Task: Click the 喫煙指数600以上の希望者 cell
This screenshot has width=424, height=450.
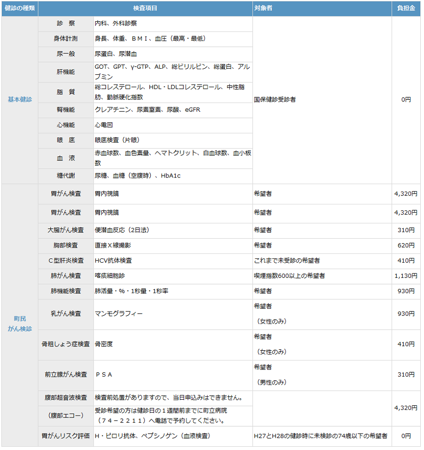Action: [x=322, y=277]
